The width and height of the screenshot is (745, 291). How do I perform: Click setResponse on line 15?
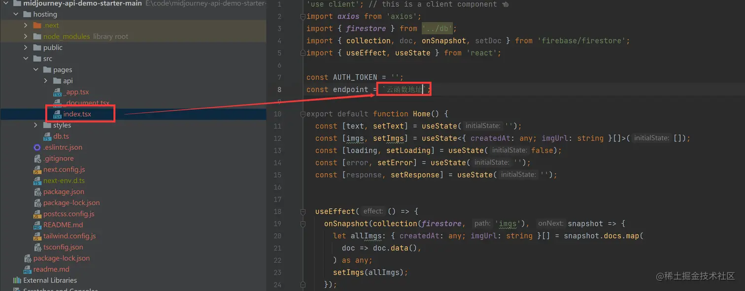tap(415, 175)
